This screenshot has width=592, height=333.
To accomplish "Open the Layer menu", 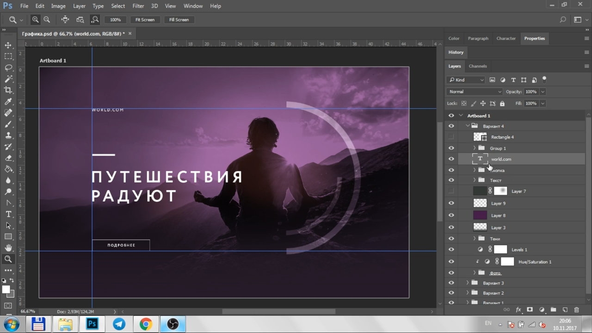I will coord(79,6).
